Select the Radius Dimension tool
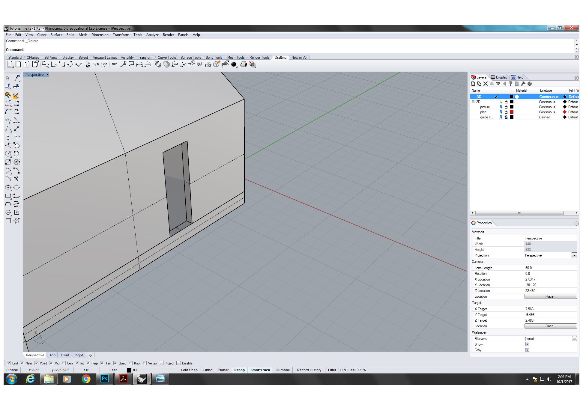Image resolution: width=583 pixels, height=410 pixels. [95, 64]
